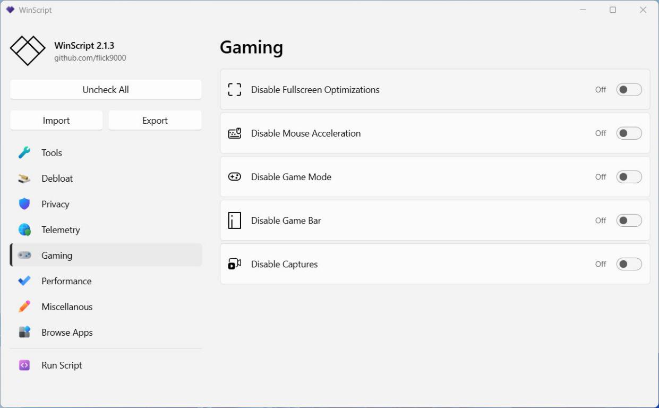Click the Privacy shield icon

pyautogui.click(x=24, y=204)
